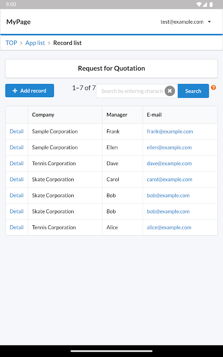Go to TOP breadcrumb link
Image resolution: width=223 pixels, height=357 pixels.
click(x=12, y=43)
